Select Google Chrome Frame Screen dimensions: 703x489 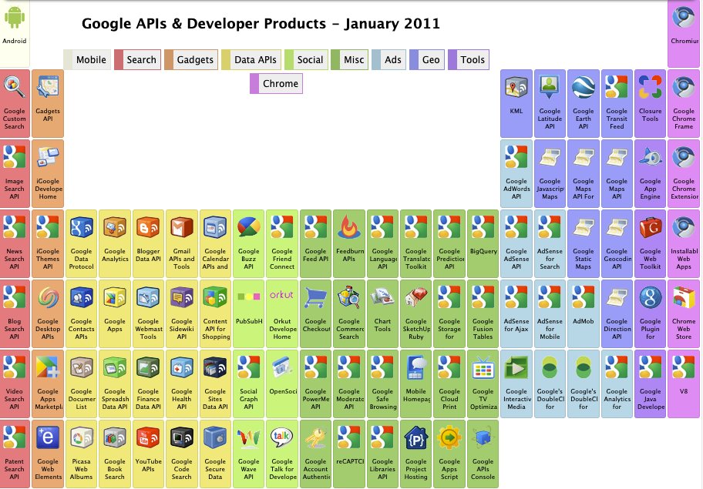coord(683,102)
